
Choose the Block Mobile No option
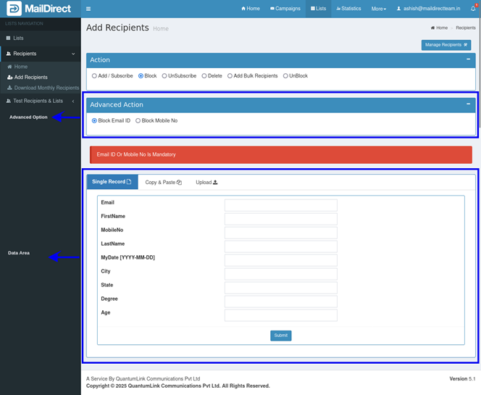point(138,121)
